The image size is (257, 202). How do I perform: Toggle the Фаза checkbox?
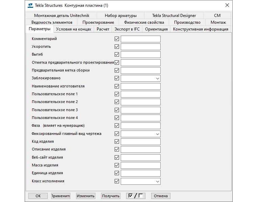click(117, 126)
